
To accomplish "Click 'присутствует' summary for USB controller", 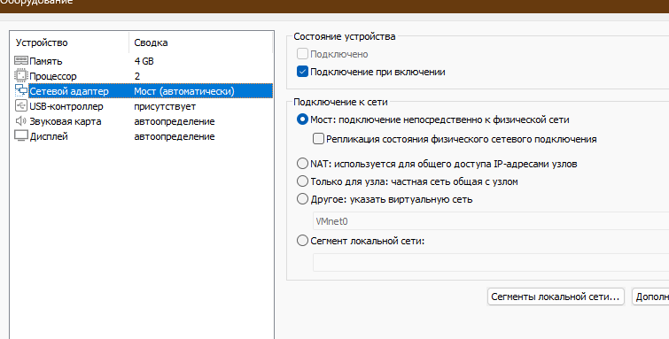I will [165, 106].
